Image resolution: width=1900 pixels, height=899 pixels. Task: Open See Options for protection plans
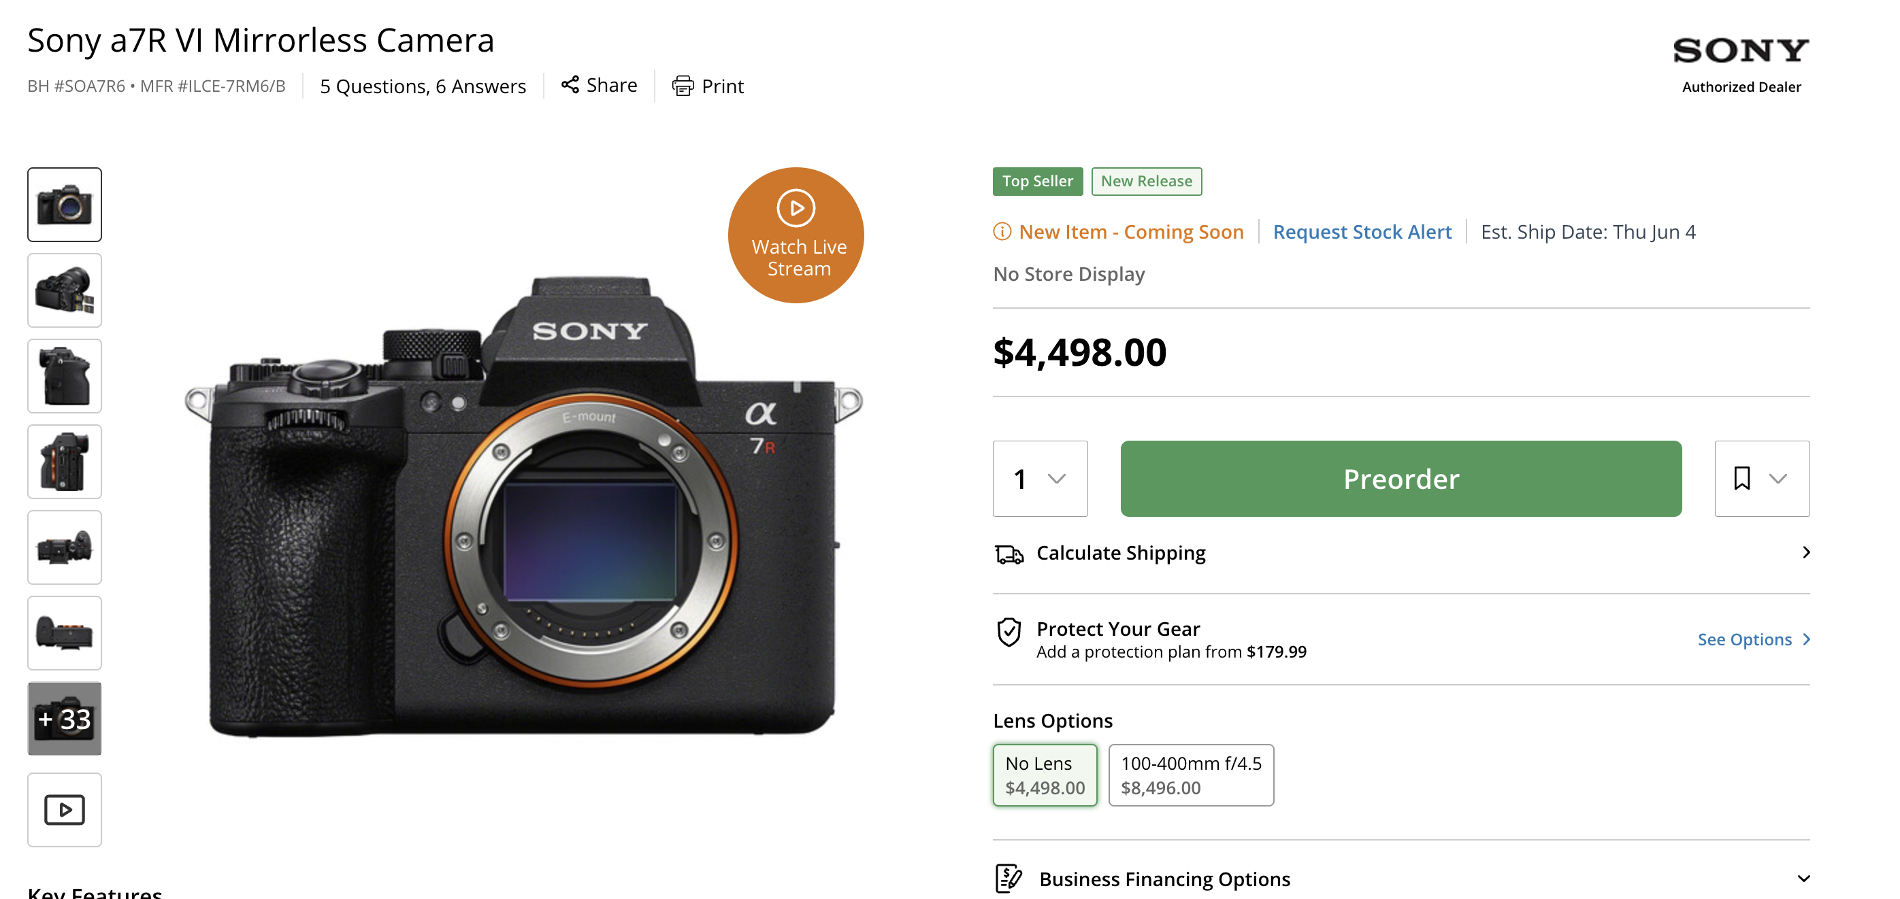(x=1753, y=639)
